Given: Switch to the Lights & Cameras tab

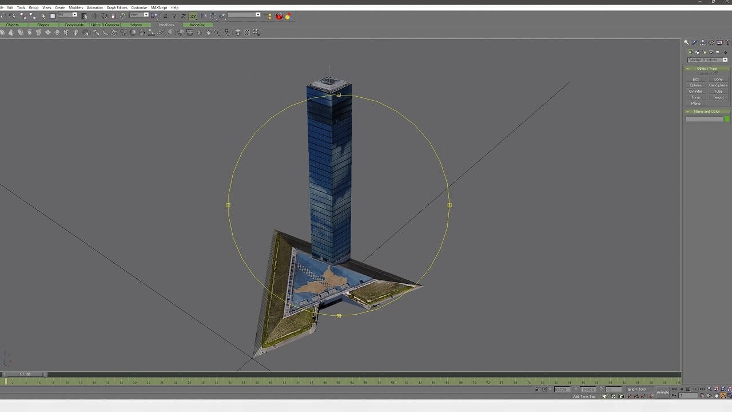Looking at the screenshot, I should (105, 25).
